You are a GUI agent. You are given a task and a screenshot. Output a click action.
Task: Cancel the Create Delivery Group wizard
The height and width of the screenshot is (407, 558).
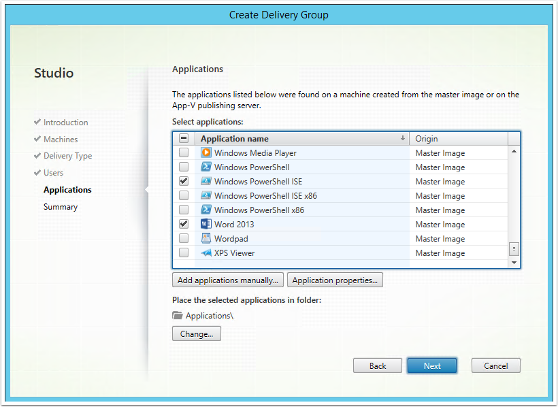pyautogui.click(x=495, y=365)
